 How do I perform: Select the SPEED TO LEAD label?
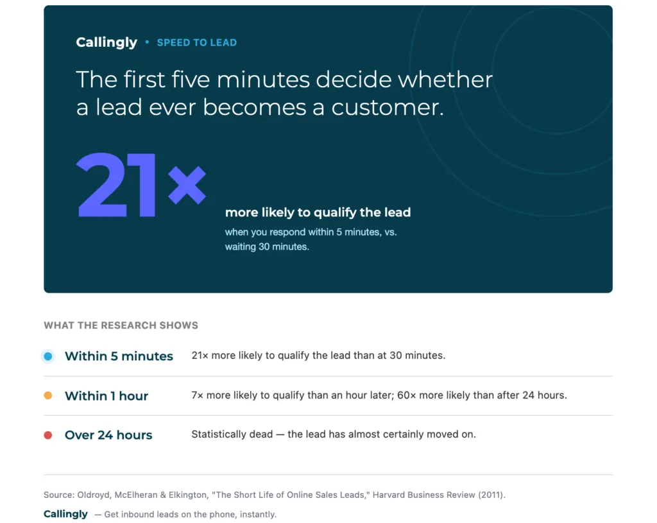[x=197, y=43]
